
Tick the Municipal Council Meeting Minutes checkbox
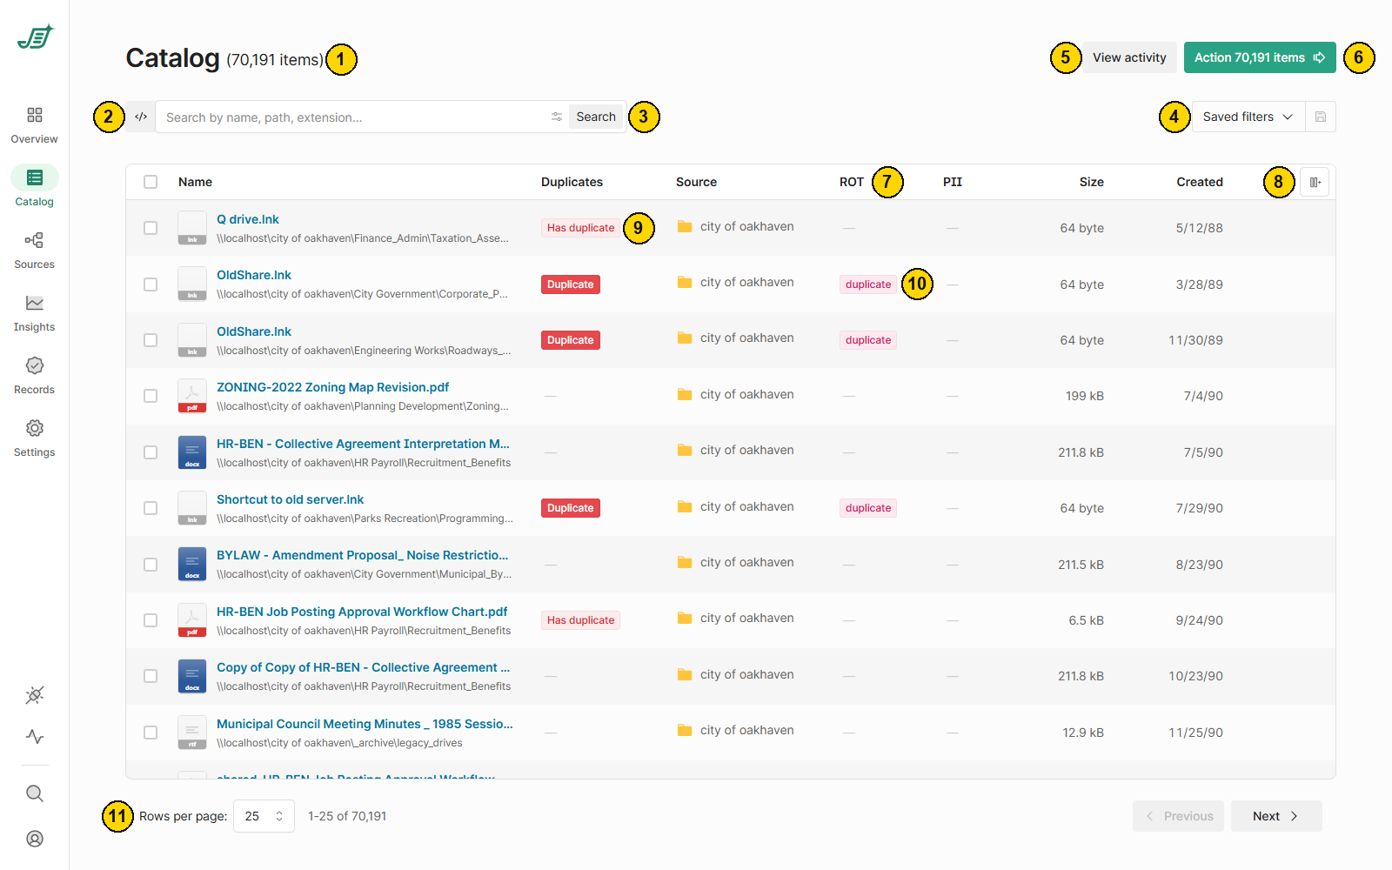pos(151,733)
